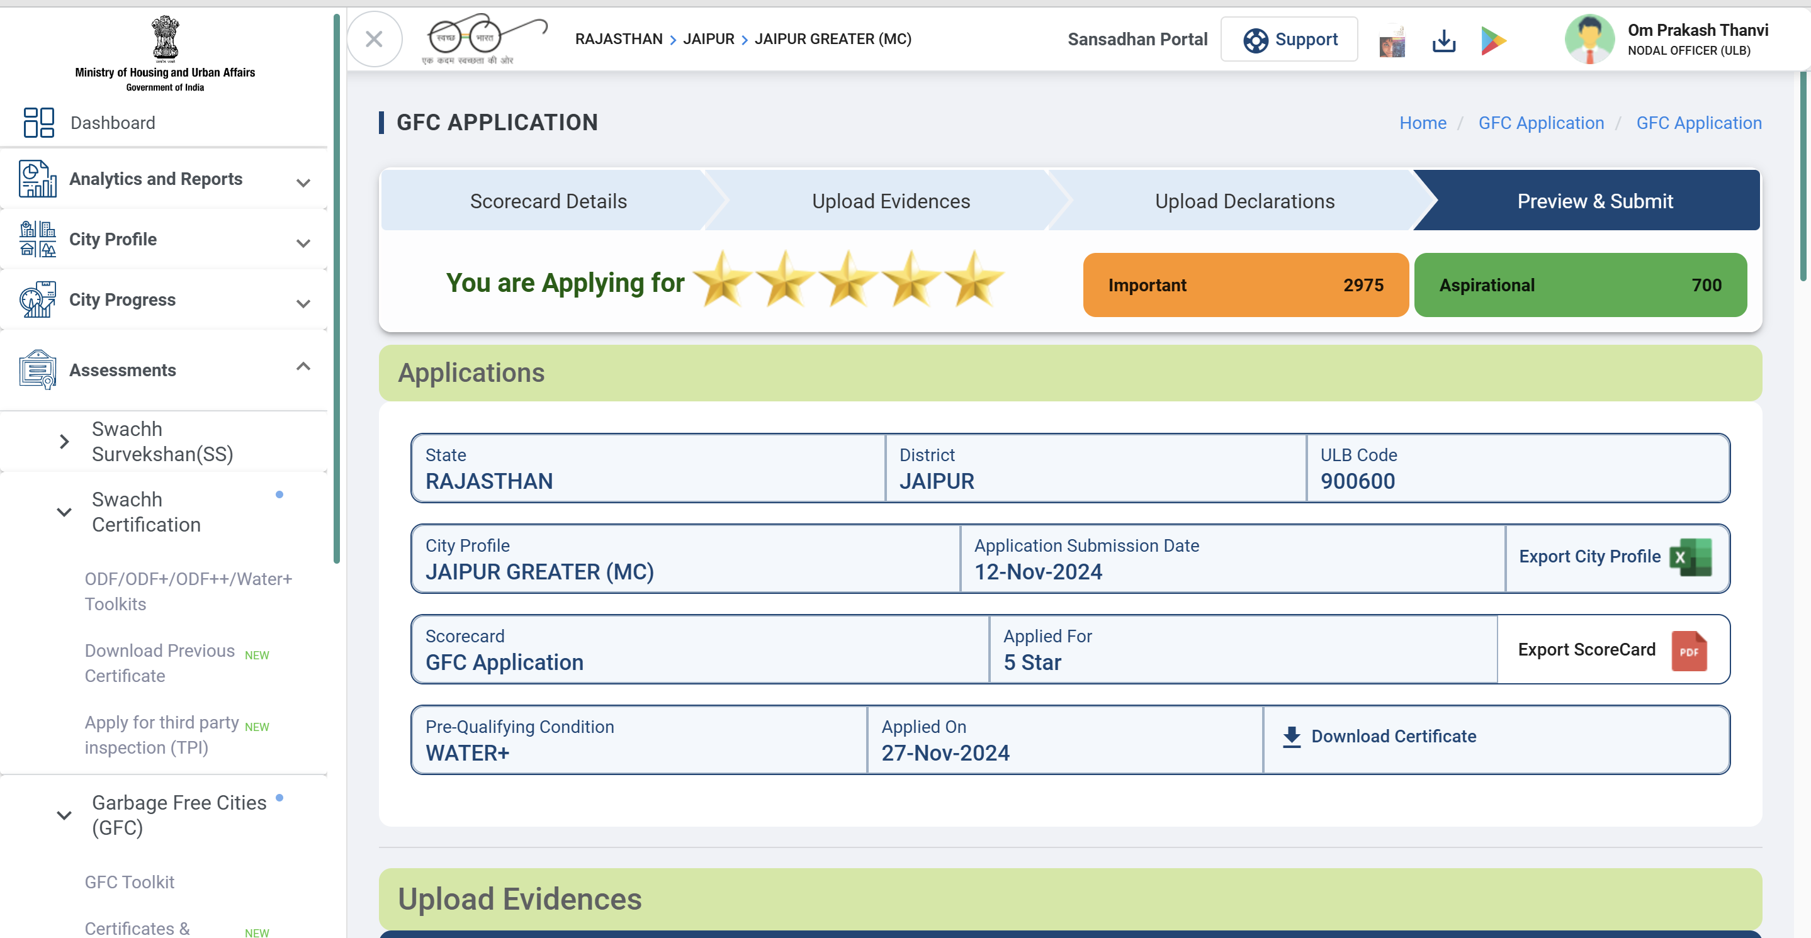This screenshot has width=1811, height=938.
Task: Click the Assessments certificate icon
Action: [38, 369]
